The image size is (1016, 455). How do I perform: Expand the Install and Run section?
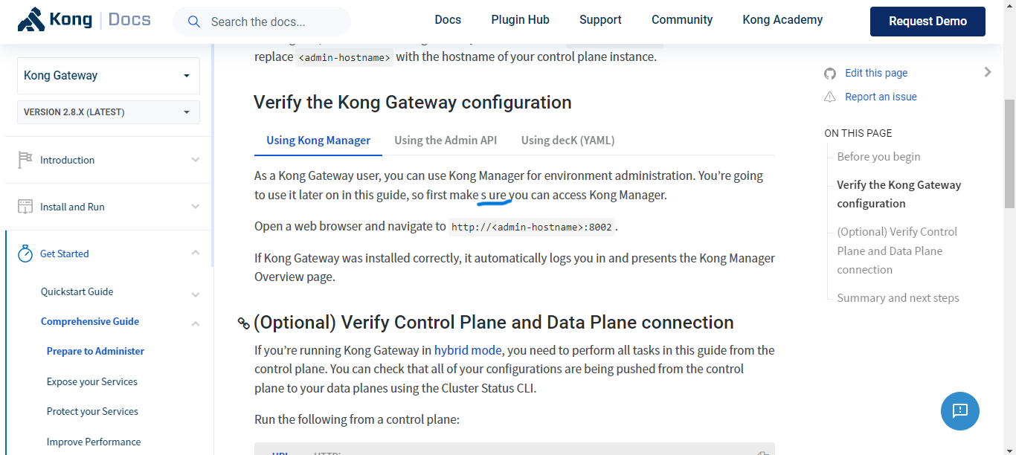click(x=195, y=207)
